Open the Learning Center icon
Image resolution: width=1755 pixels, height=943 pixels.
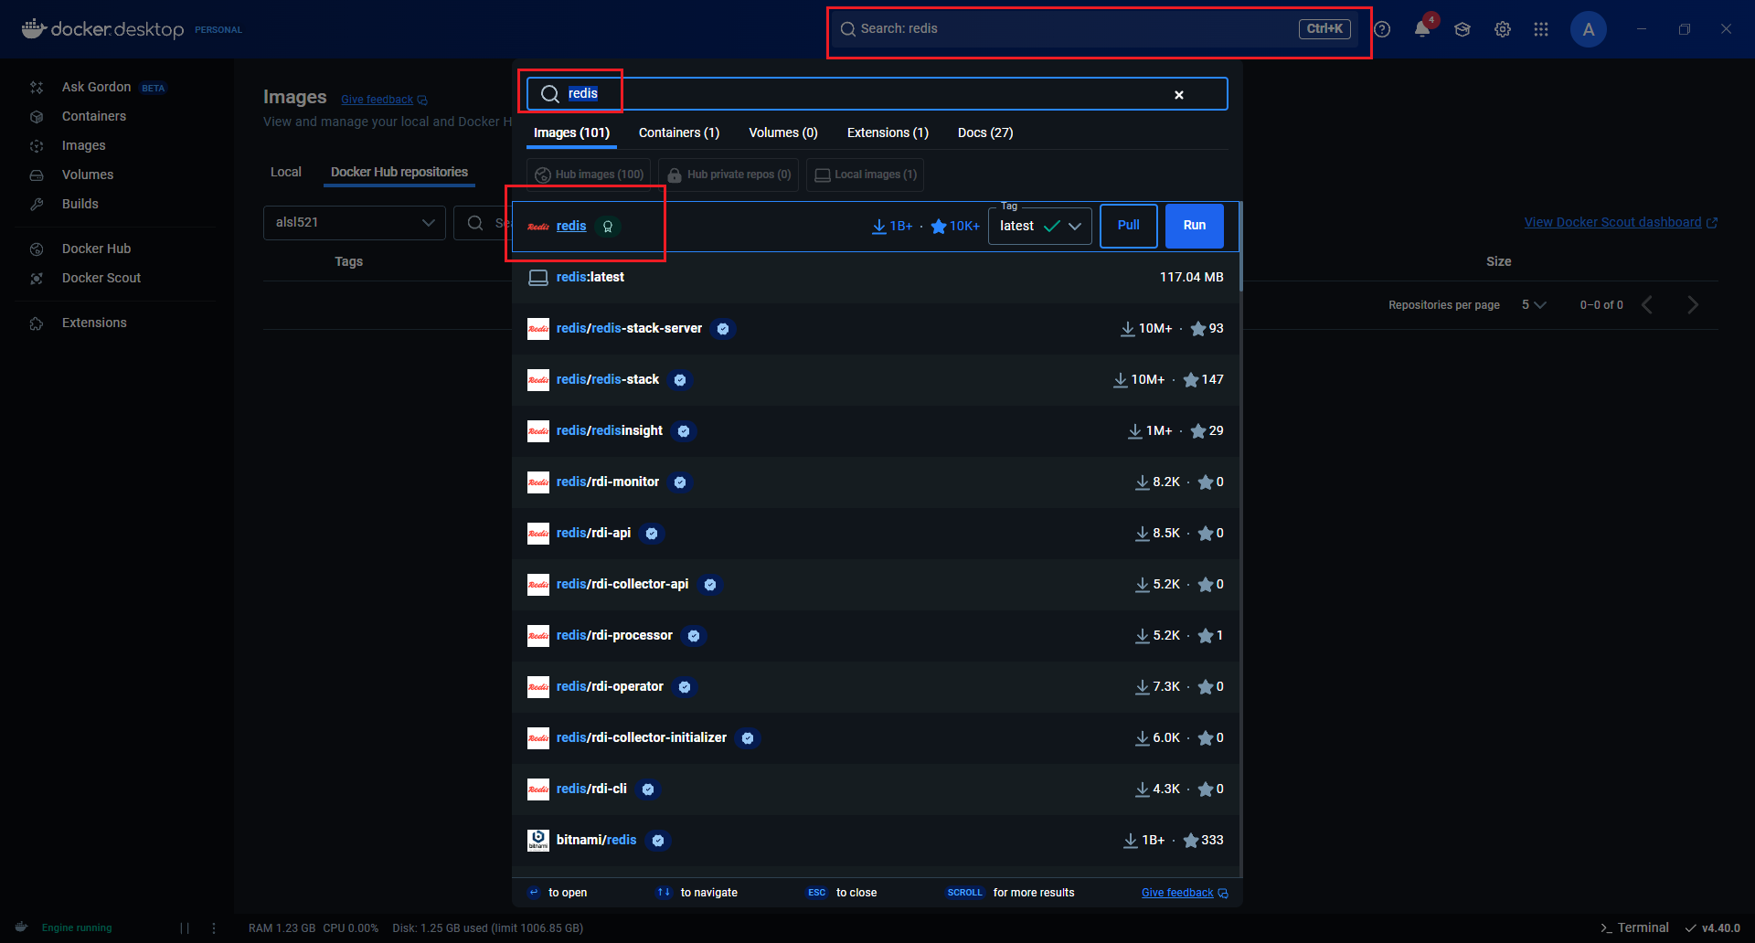point(1462,29)
